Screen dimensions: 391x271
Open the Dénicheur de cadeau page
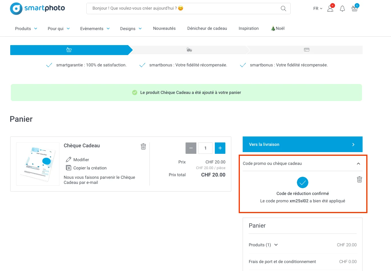click(207, 28)
